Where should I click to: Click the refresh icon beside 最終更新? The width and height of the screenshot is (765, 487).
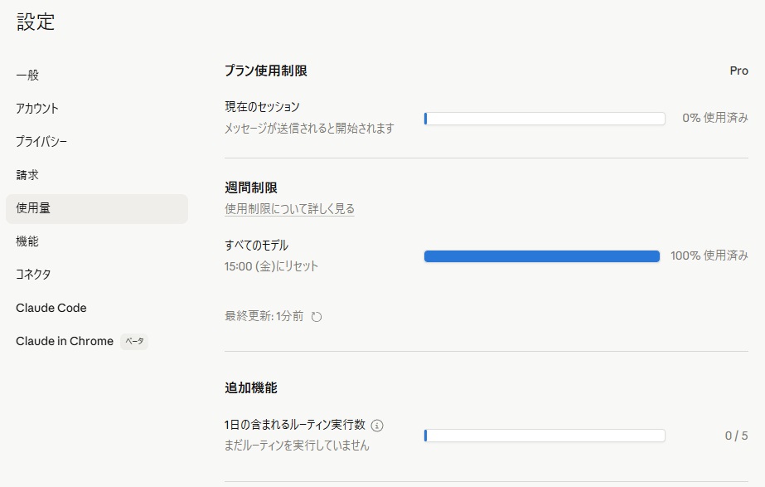point(316,316)
